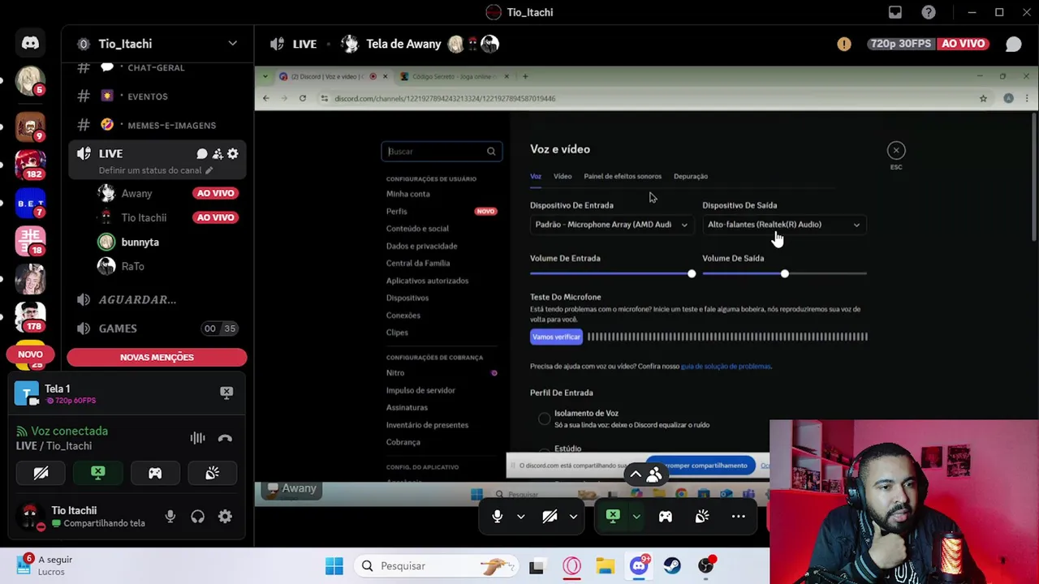
Task: Open LIVE channel settings gear
Action: pyautogui.click(x=233, y=153)
